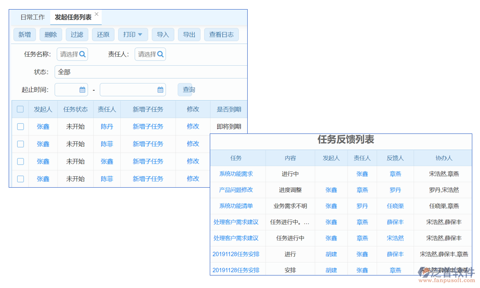
Task: Open 新增子任务 link in first row
Action: click(148, 127)
